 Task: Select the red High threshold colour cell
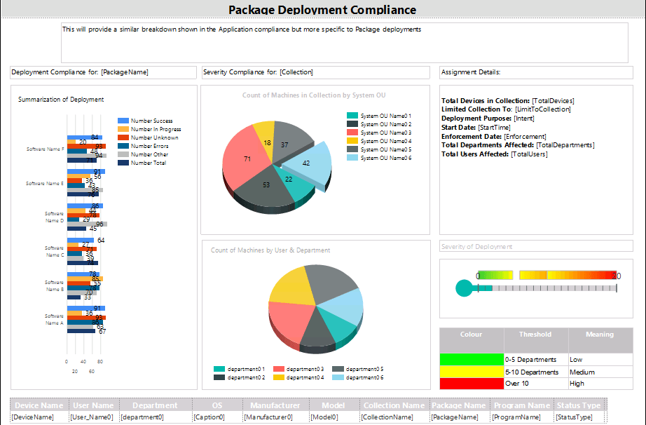(x=471, y=384)
